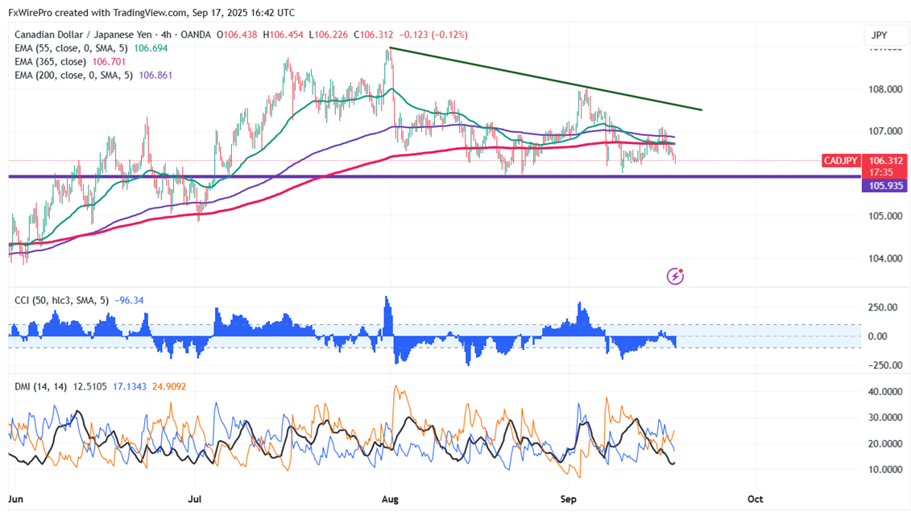
Task: Click the close value C106.312 in header
Action: (x=374, y=35)
